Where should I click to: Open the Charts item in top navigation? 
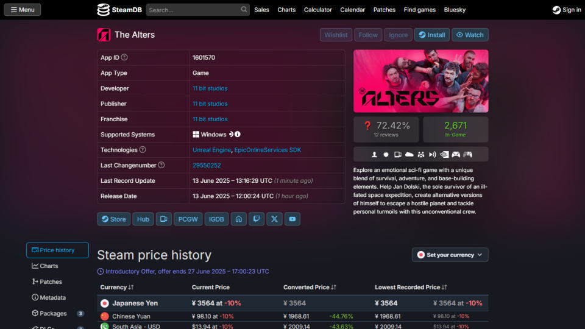[286, 10]
